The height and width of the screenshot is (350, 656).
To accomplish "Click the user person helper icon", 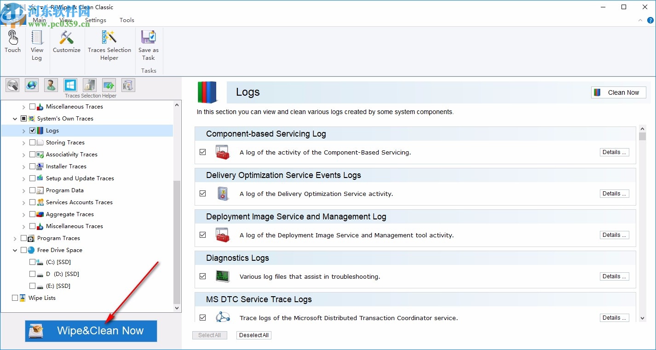I will click(51, 85).
